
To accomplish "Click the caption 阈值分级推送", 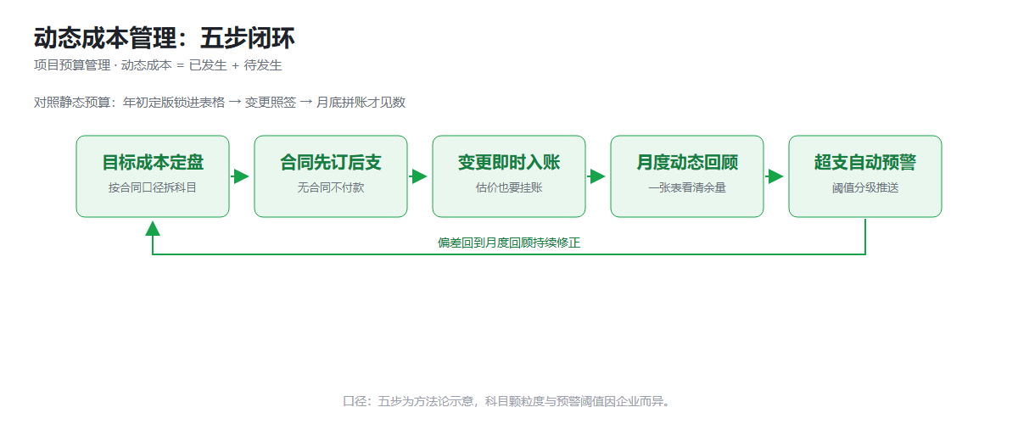I will click(865, 187).
